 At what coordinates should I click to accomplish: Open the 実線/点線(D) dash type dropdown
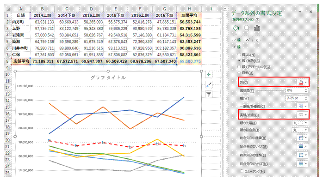point(303,115)
